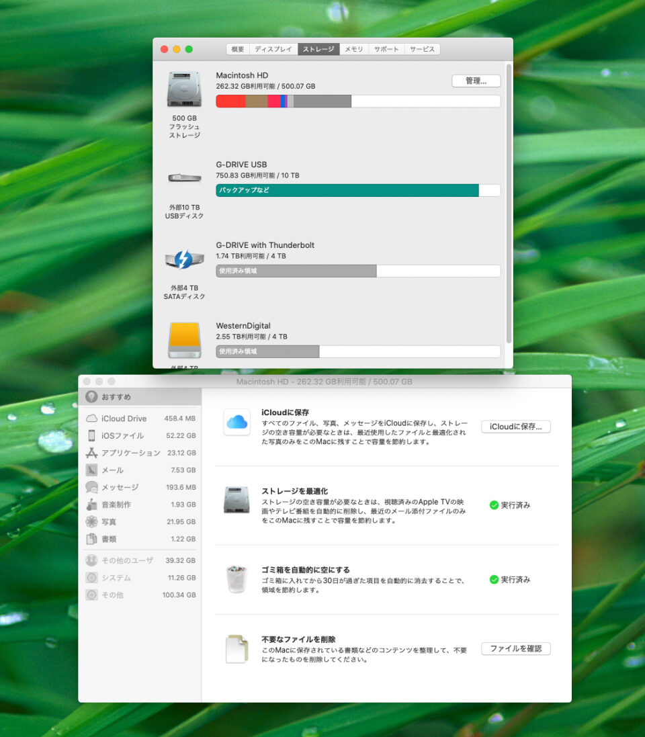
Task: Select the アプリケーション row label
Action: pos(131,453)
